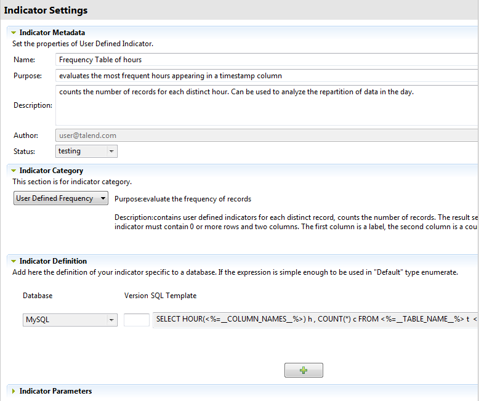
Task: Click the SQL Template SELECT HOUR expression
Action: pos(315,320)
